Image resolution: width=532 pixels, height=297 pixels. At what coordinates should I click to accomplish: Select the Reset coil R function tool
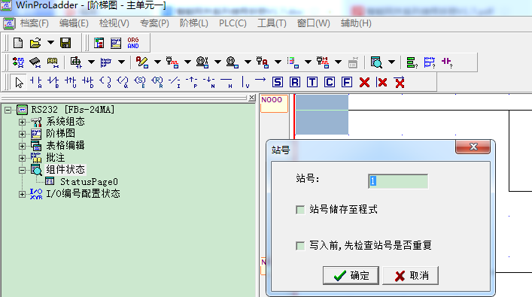(x=295, y=82)
